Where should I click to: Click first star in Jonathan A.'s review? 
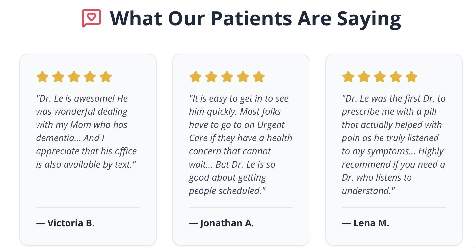tap(196, 77)
